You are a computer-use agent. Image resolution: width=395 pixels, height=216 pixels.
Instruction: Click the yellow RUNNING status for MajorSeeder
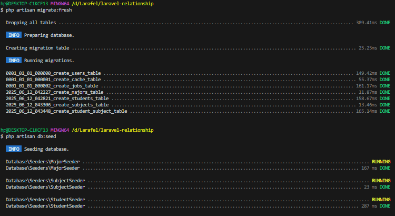tap(381, 162)
